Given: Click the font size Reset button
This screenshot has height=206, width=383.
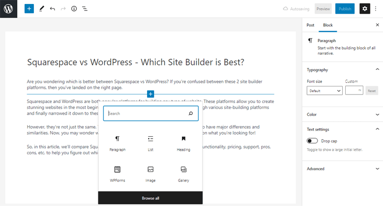Looking at the screenshot, I should pos(372,90).
